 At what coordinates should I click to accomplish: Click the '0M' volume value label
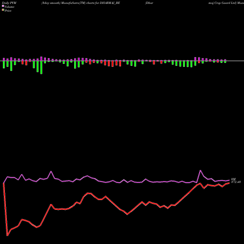pyautogui.click(x=233, y=179)
